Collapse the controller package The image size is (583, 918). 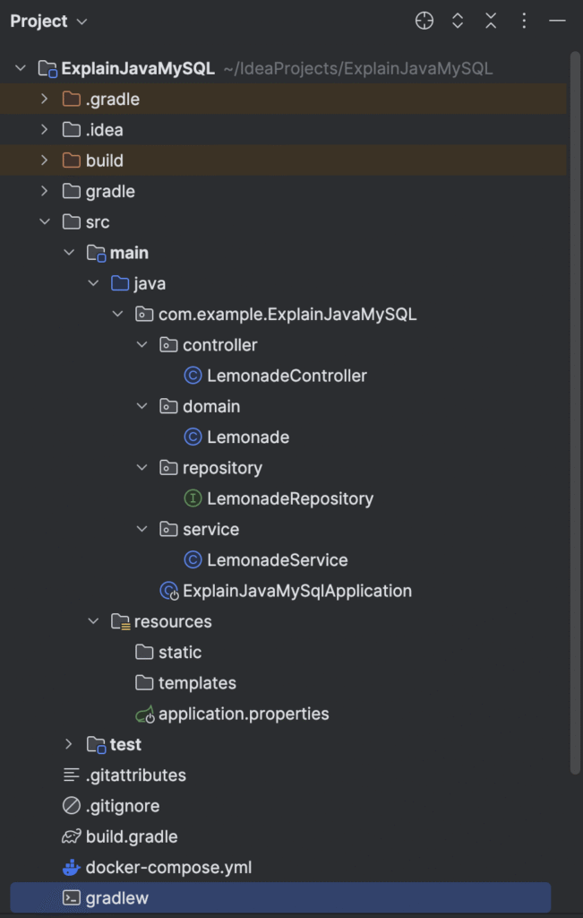[141, 345]
